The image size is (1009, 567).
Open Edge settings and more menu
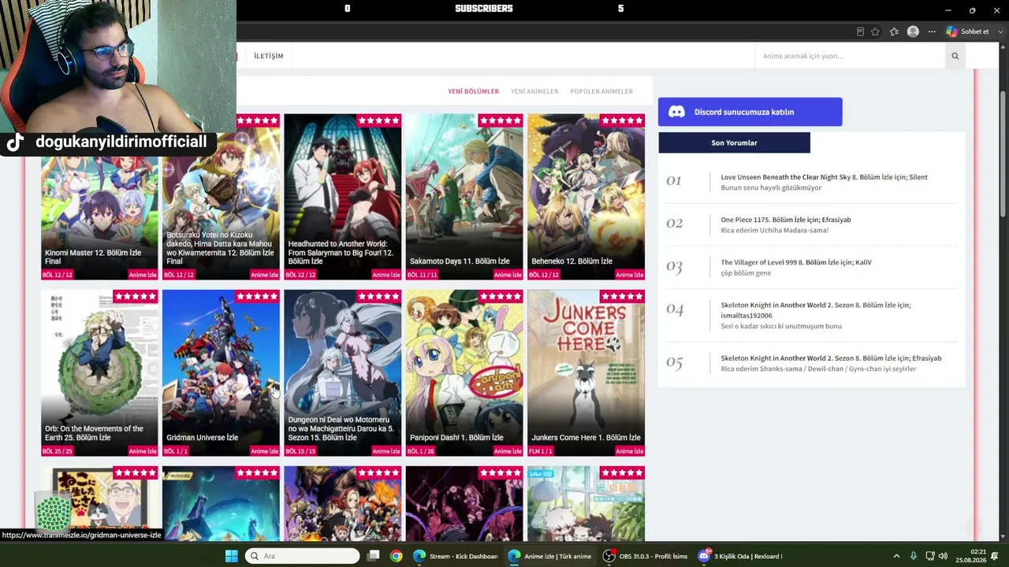pyautogui.click(x=932, y=31)
